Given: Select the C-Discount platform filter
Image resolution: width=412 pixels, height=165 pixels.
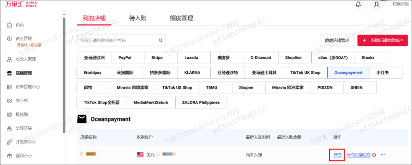Looking at the screenshot, I should click(261, 58).
